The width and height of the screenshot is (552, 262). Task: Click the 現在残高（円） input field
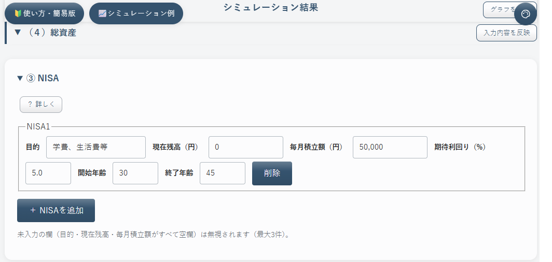click(x=246, y=147)
